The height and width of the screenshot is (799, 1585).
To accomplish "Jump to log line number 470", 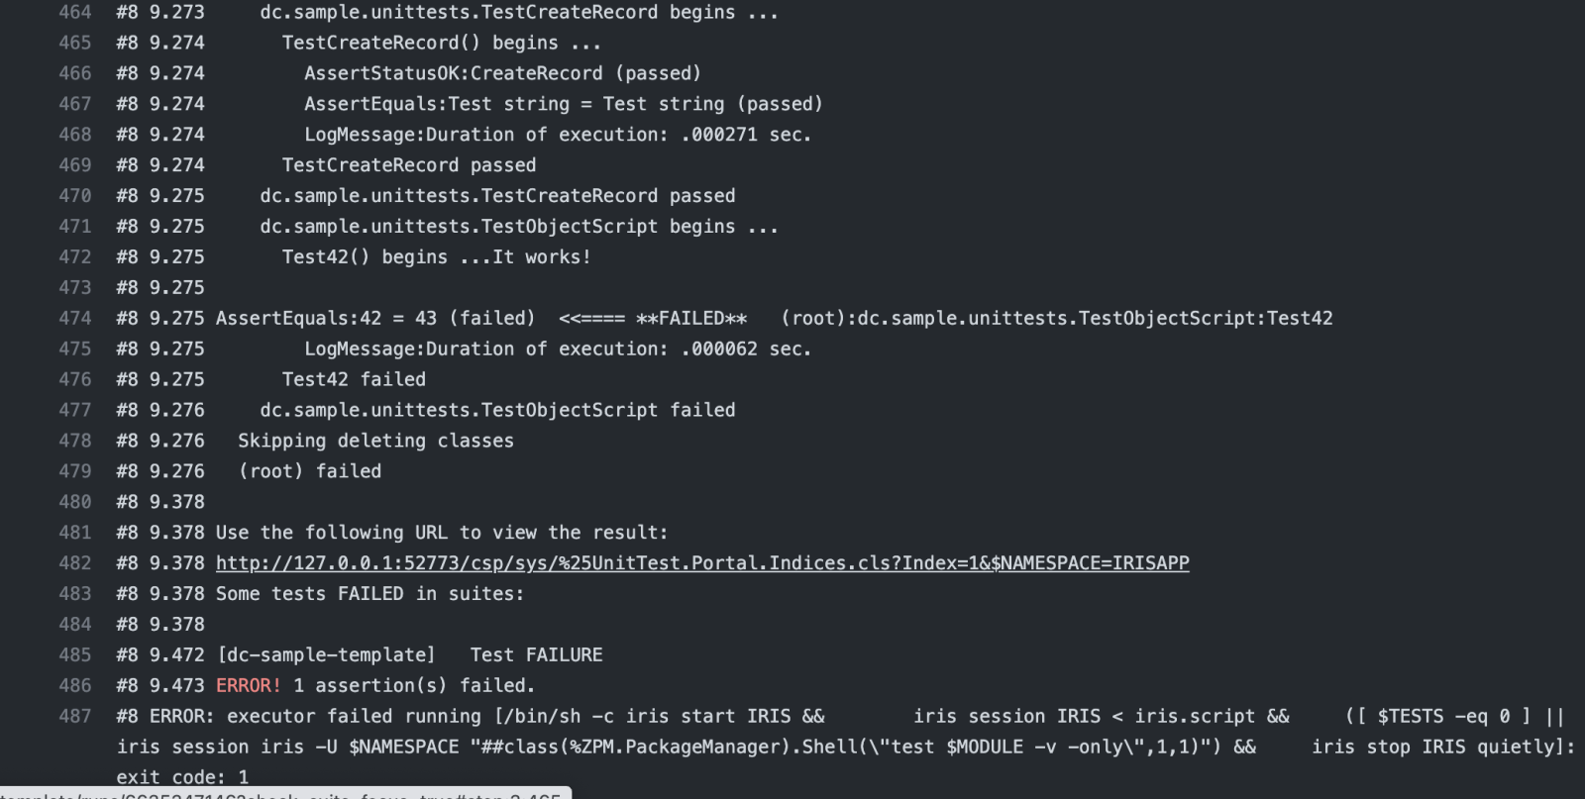I will click(x=75, y=196).
